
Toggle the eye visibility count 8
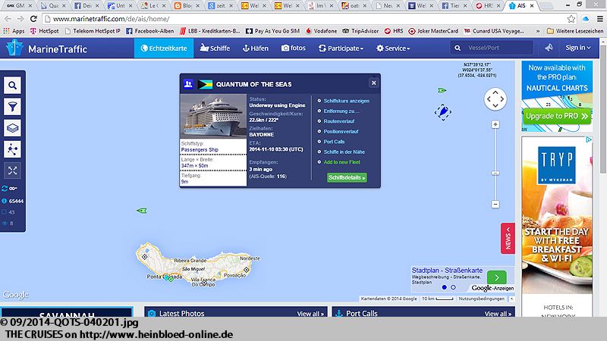[x=8, y=223]
